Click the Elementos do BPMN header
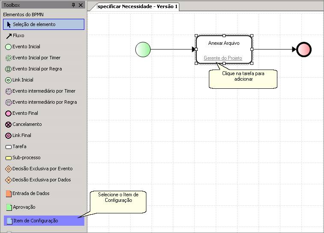This screenshot has width=324, height=233. coord(24,15)
